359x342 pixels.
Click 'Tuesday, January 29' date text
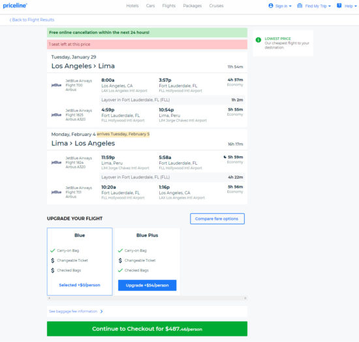pos(74,57)
